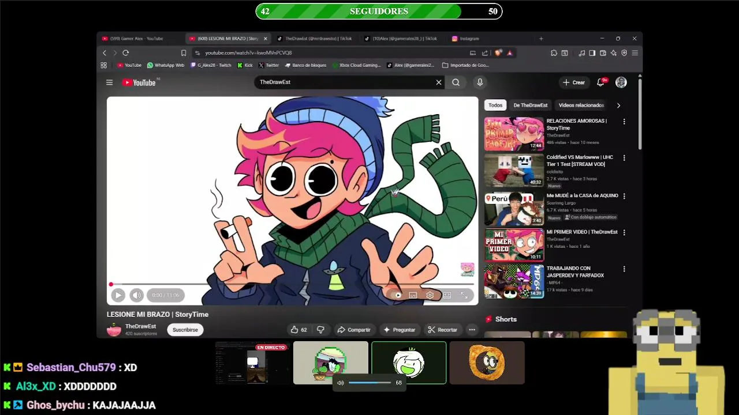Open the Recortar clip button
The width and height of the screenshot is (739, 415).
click(443, 330)
